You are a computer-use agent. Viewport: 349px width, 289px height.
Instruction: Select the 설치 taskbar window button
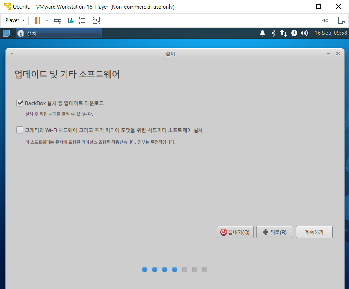tap(59, 33)
